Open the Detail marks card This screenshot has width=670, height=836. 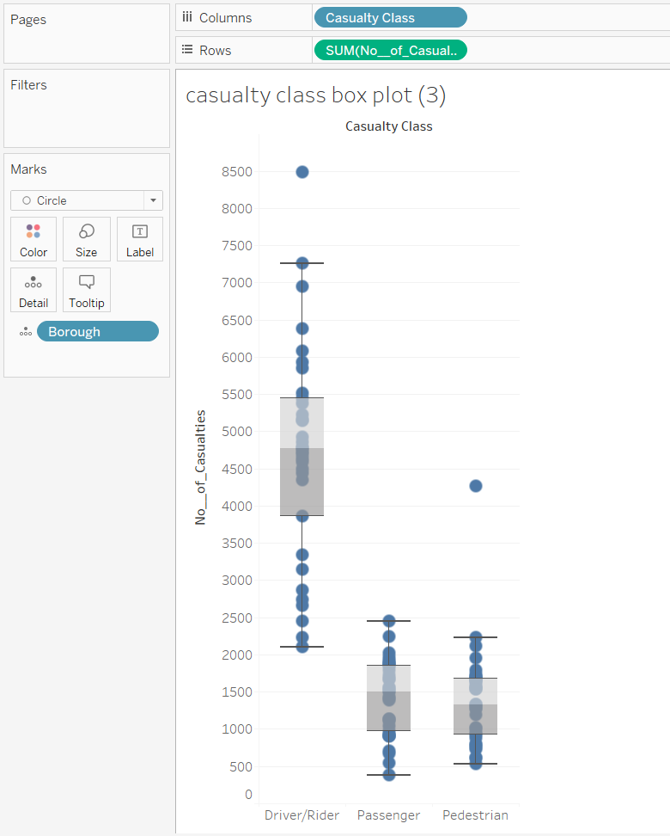pos(33,290)
